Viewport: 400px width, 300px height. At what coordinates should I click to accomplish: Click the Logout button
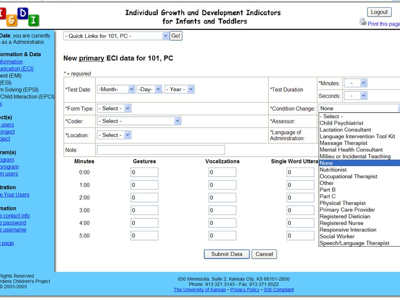click(x=379, y=12)
